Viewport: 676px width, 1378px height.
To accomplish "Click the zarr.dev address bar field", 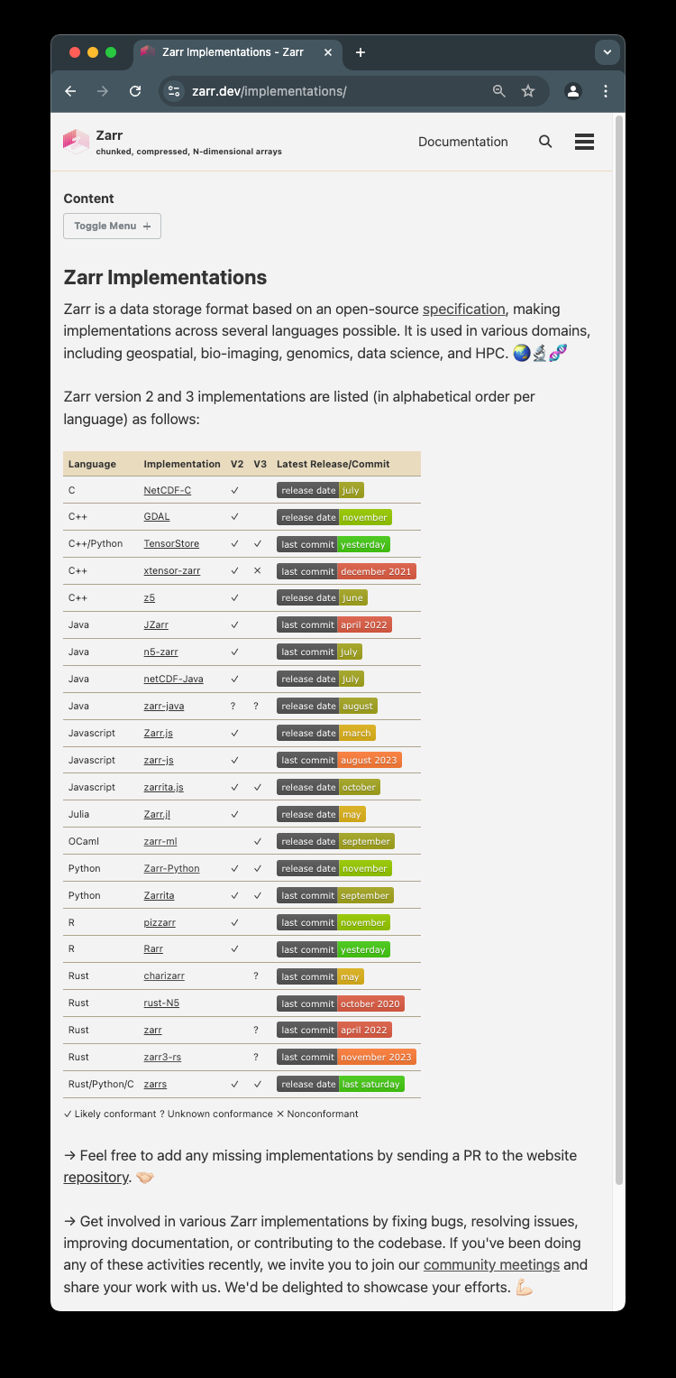I will pos(333,91).
